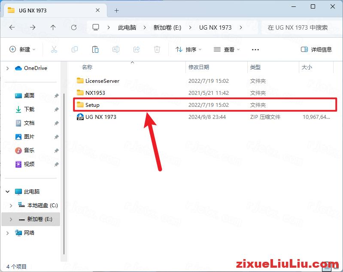Open the 查看 view dropdown
This screenshot has height=272, width=343.
pos(227,50)
